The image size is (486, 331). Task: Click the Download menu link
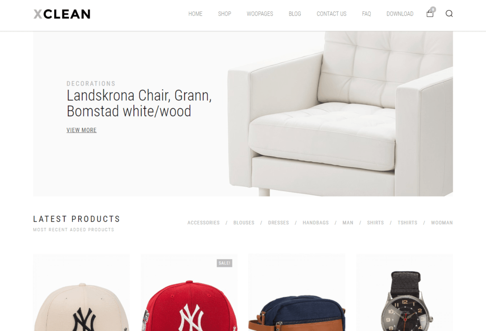tap(400, 14)
